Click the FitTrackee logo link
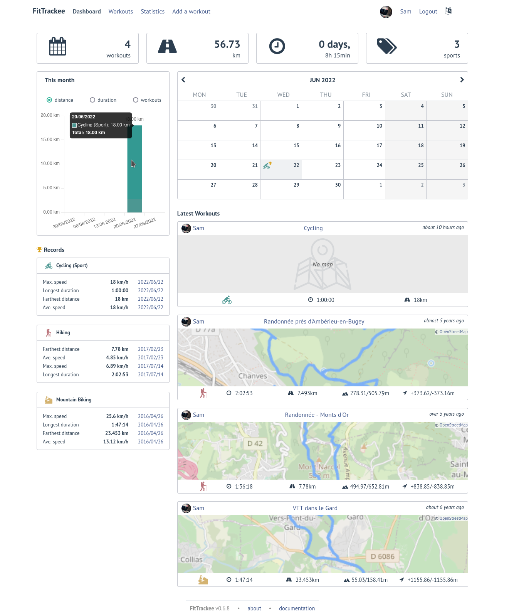 tap(49, 11)
